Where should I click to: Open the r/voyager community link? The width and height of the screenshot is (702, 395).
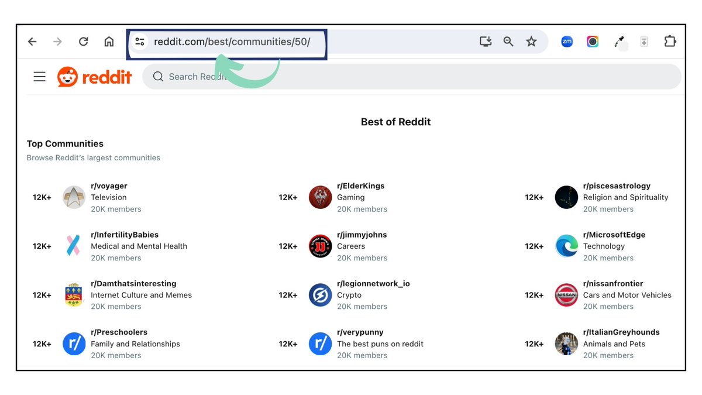click(109, 186)
